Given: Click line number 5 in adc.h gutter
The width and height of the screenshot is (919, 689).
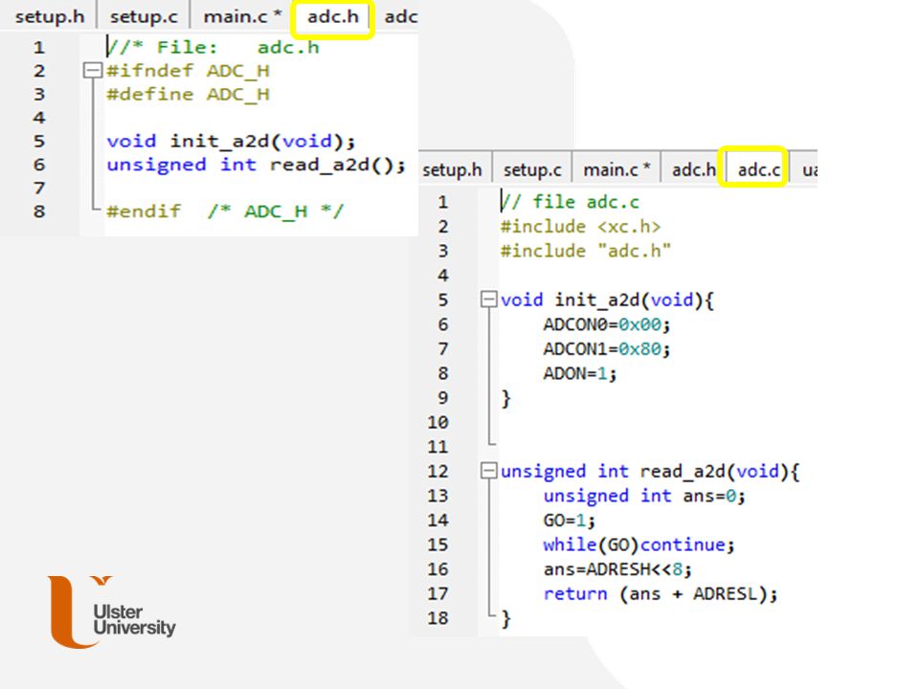Looking at the screenshot, I should (x=38, y=142).
